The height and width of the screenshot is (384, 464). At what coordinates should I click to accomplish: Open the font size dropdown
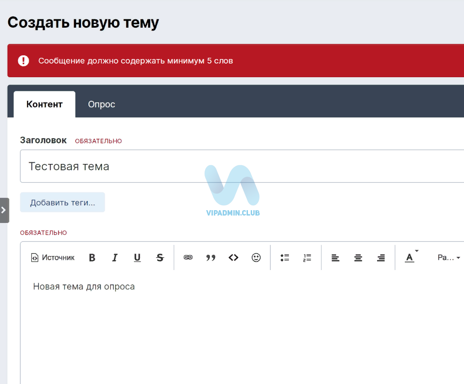coord(448,258)
